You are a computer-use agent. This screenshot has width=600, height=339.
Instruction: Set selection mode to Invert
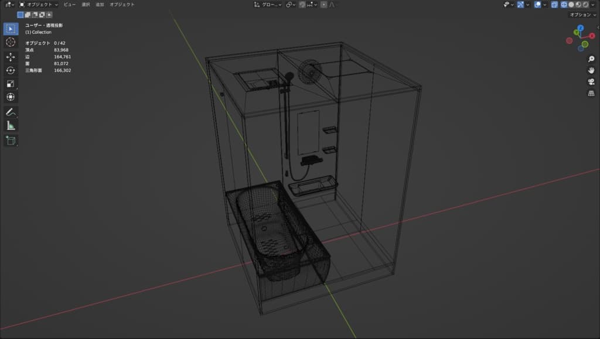(42, 15)
